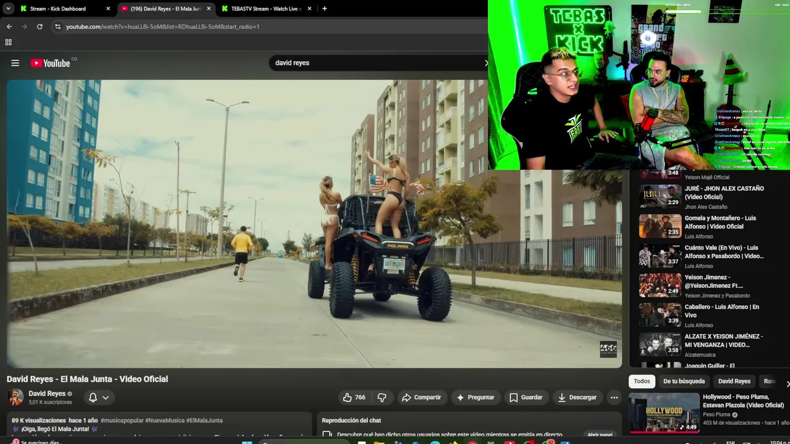Screen dimensions: 790x444
Task: Select the De tu búsqueda chip
Action: [x=684, y=381]
